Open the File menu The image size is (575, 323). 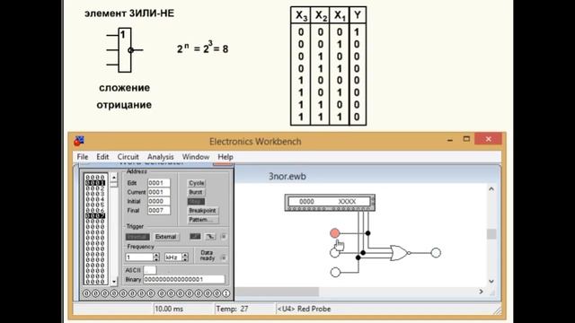[82, 157]
